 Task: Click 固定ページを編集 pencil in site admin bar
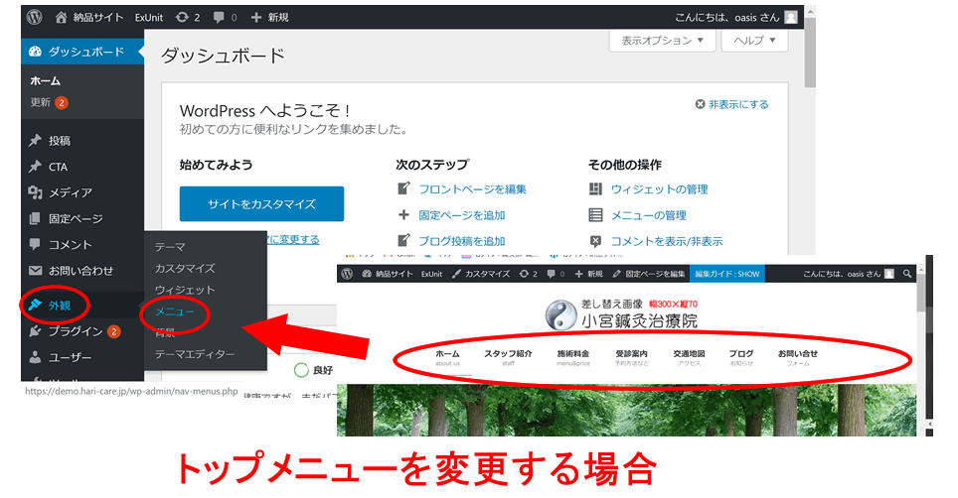coord(649,273)
